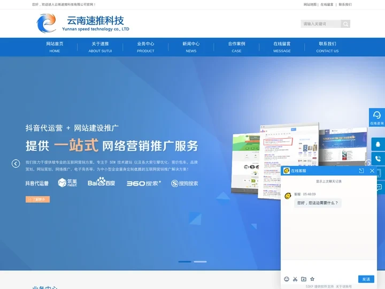Open 业务中心 PRODUCT nav item
The width and height of the screenshot is (385, 289).
pyautogui.click(x=145, y=47)
